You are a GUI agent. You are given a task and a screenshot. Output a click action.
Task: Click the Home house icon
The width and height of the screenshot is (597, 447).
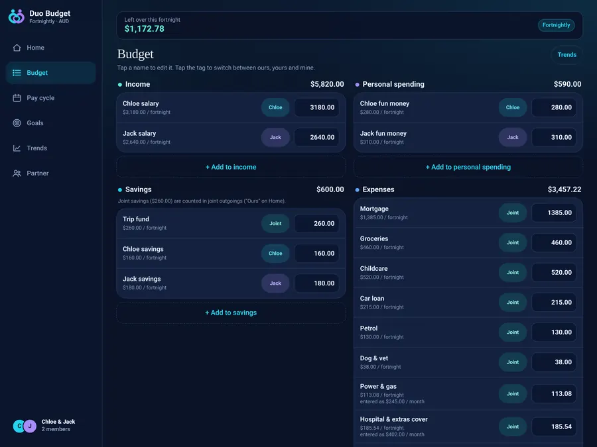17,48
